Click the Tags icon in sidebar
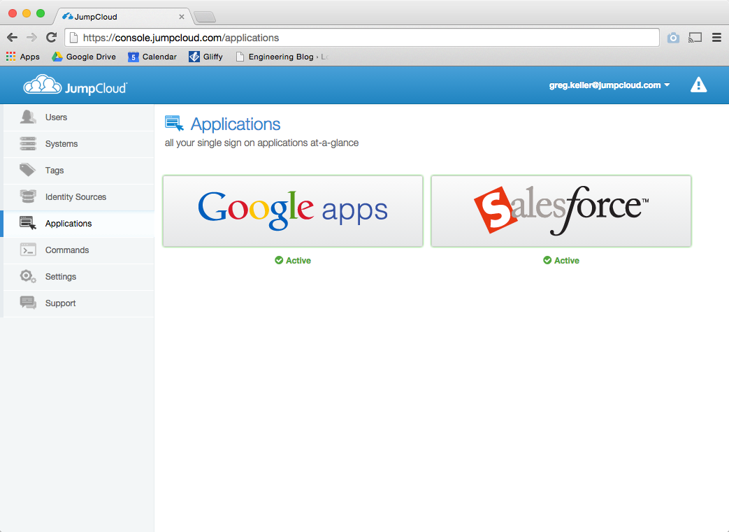 pos(28,171)
